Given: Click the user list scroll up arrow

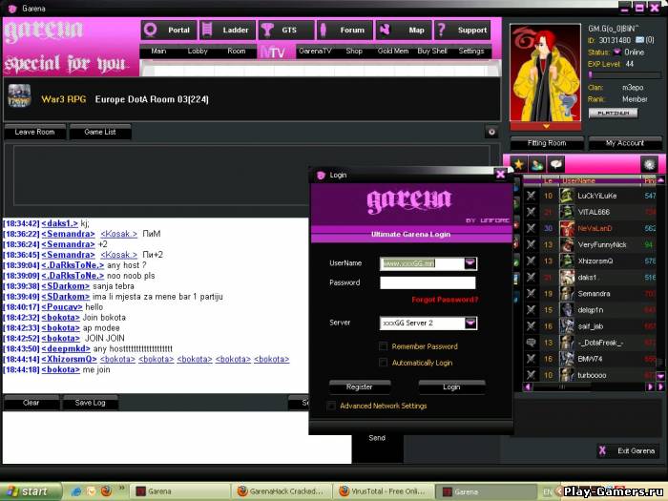Looking at the screenshot, I should [660, 180].
